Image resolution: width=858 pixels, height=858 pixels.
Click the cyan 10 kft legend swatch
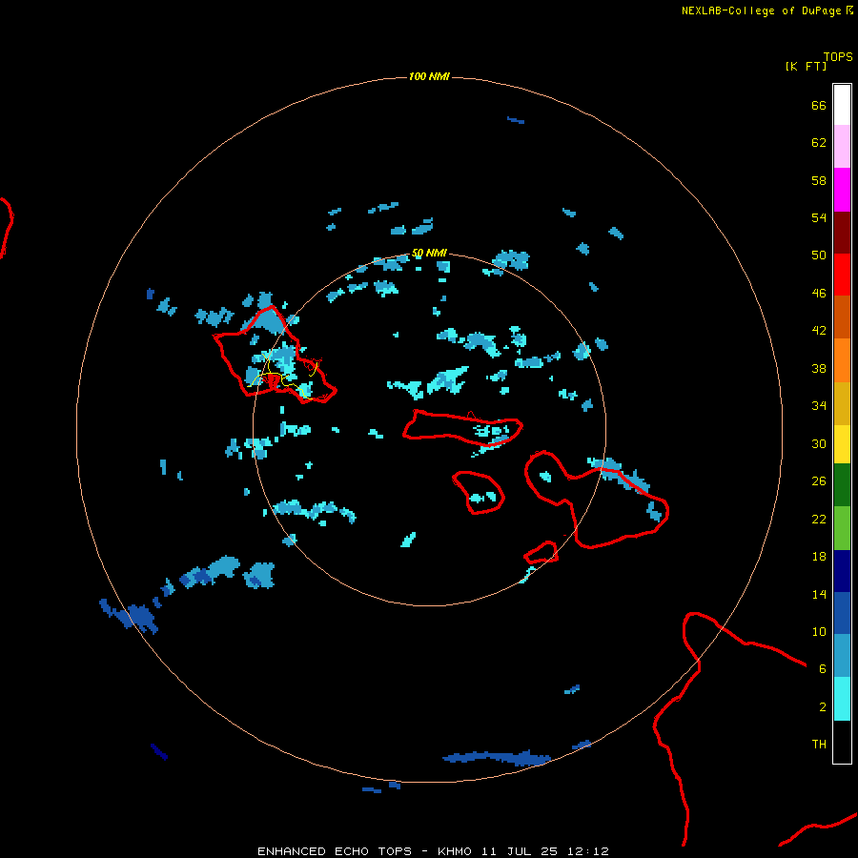click(842, 699)
